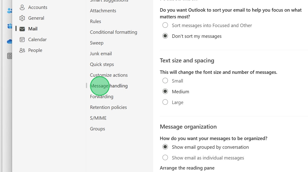Open the Junk email section
The width and height of the screenshot is (308, 172).
(x=101, y=54)
